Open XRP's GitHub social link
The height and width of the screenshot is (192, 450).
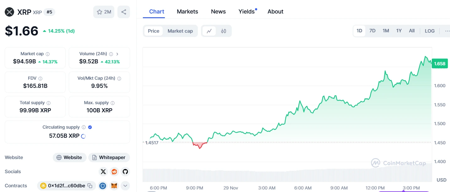pos(125,172)
